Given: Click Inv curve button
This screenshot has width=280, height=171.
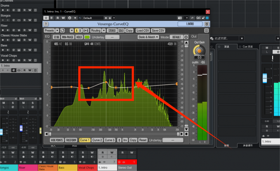Looking at the screenshot, I should [x=125, y=140].
